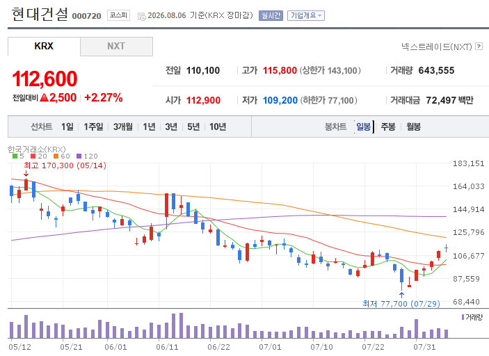The image size is (489, 356).
Task: Click the 상한가 143,100 text
Action: pyautogui.click(x=330, y=70)
